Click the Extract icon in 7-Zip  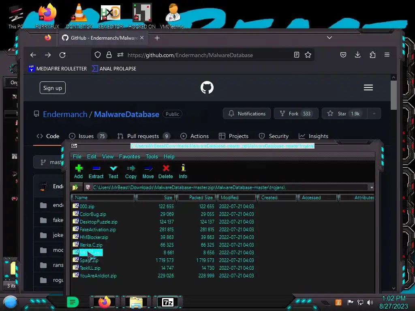96,168
